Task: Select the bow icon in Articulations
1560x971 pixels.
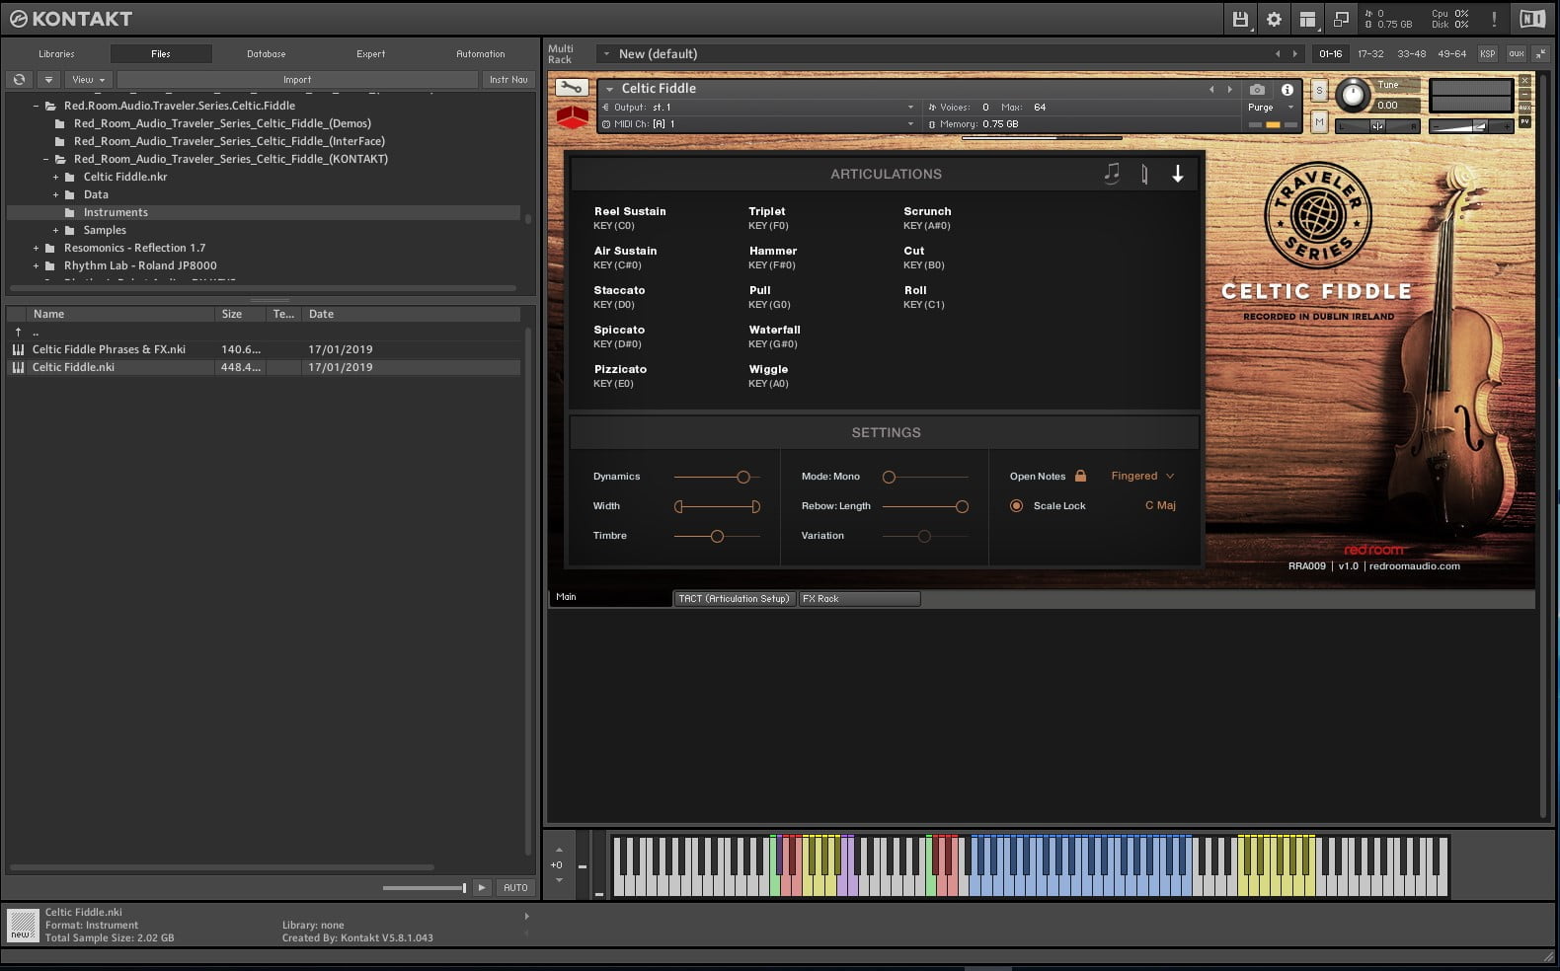Action: [x=1144, y=175]
